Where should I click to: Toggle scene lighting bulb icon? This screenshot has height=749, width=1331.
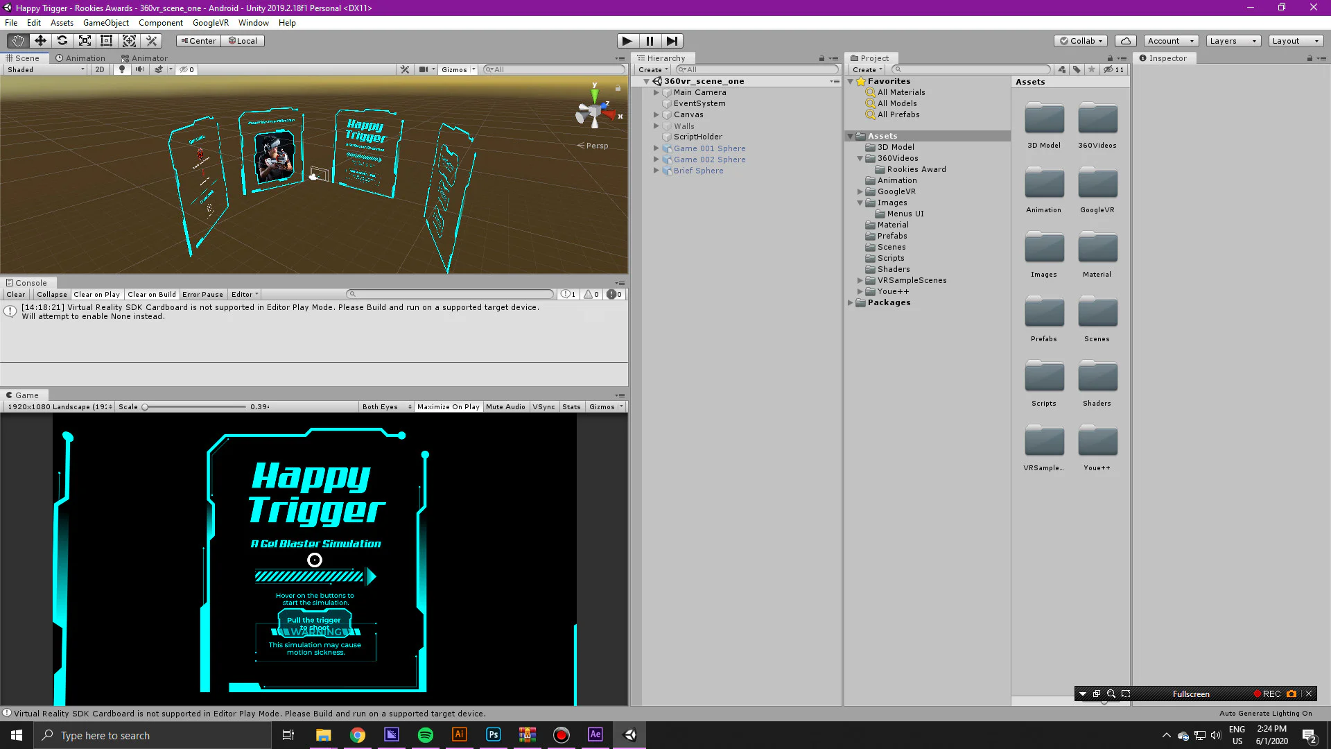(x=122, y=69)
